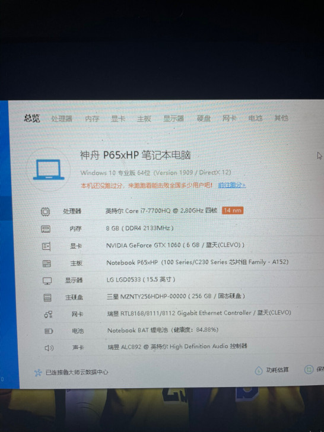The height and width of the screenshot is (432, 324).
Task: Click the Notebook BAT 锂电池 health value
Action: click(x=163, y=330)
